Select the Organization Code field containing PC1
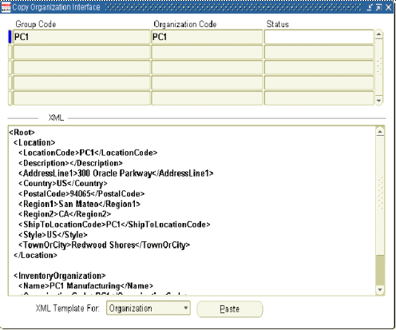The width and height of the screenshot is (396, 330). (207, 37)
